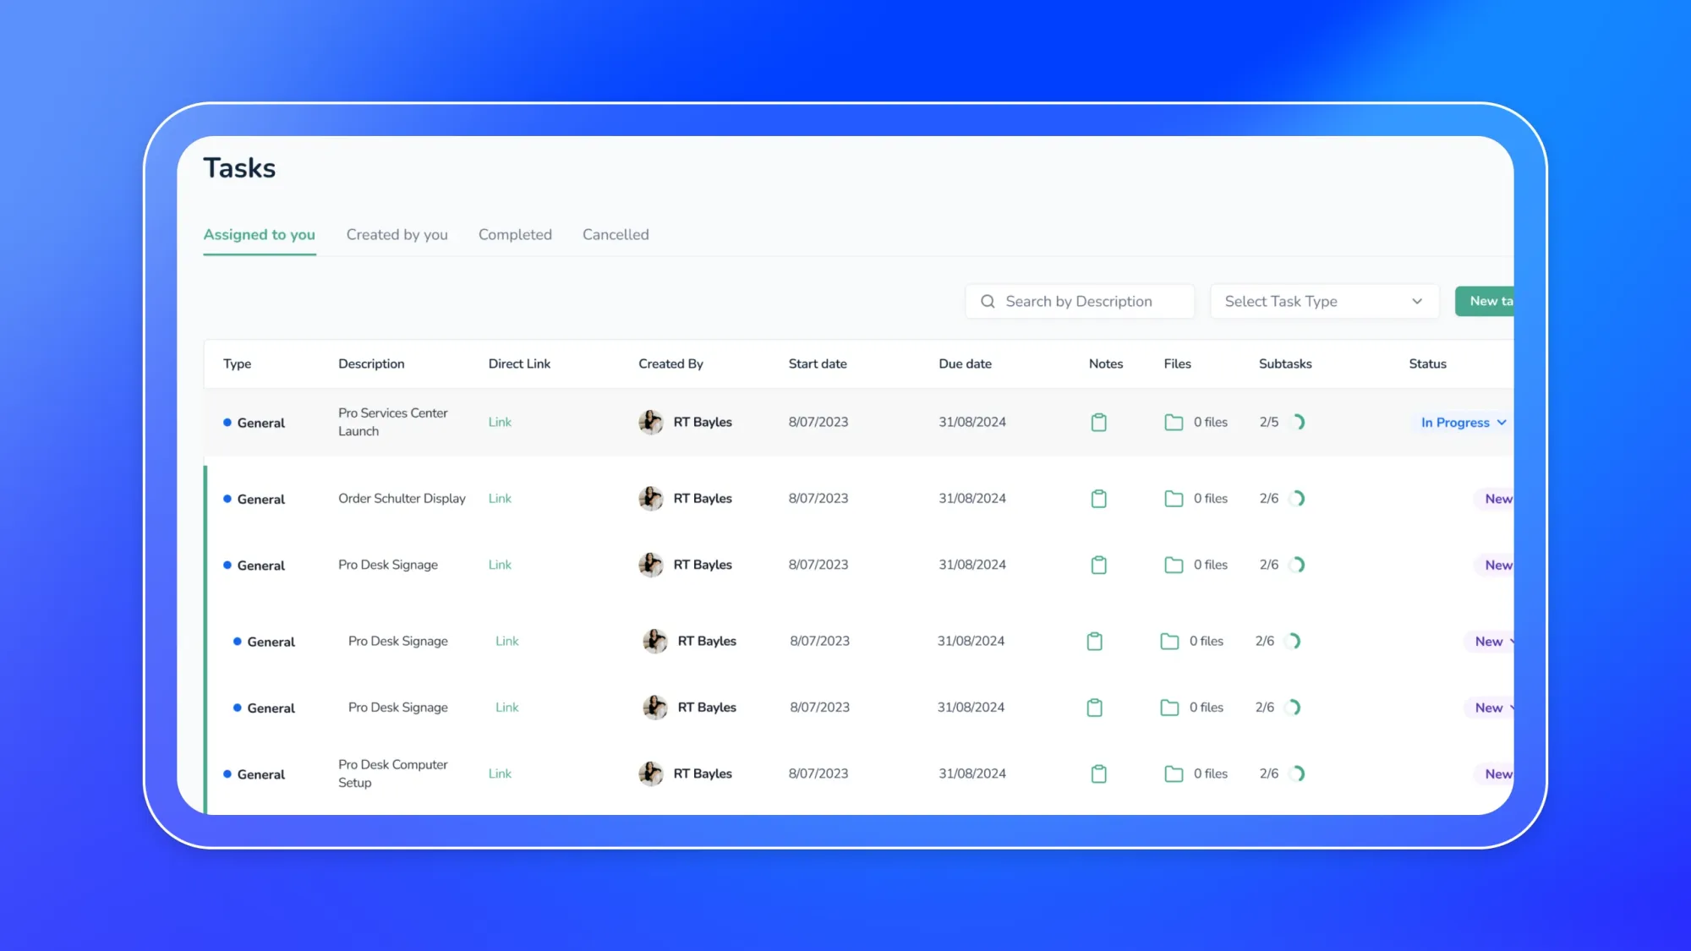The height and width of the screenshot is (951, 1691).
Task: Open the Link for Pro Services Center Launch
Action: tap(499, 422)
